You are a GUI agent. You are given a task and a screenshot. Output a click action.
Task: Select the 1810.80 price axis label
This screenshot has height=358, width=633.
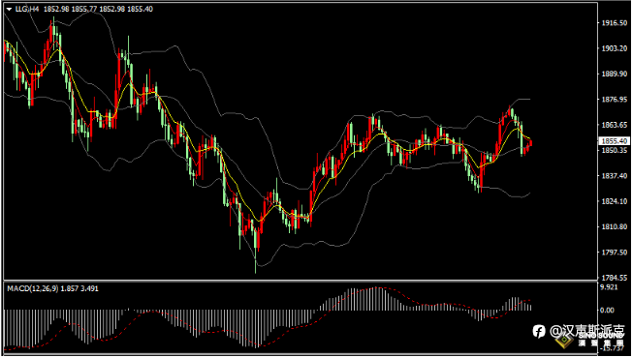pyautogui.click(x=615, y=226)
